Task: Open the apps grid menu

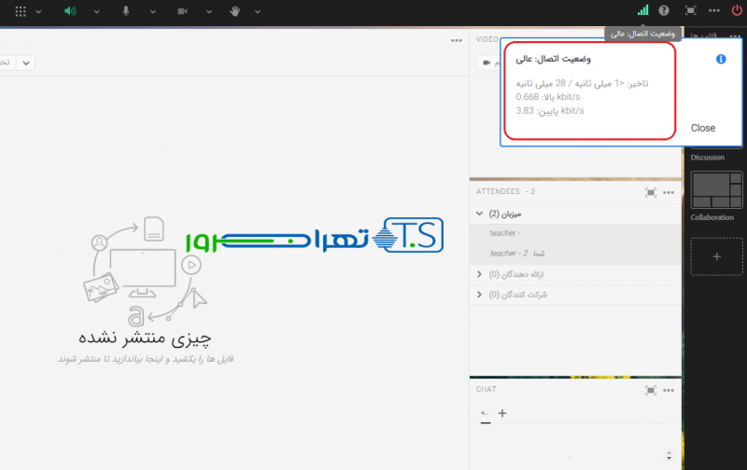Action: [x=21, y=11]
